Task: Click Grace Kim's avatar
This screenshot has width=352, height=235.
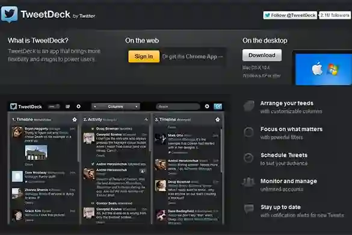Action: click(17, 215)
